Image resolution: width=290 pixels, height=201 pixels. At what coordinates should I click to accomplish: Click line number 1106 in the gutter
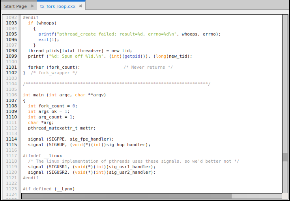pyautogui.click(x=11, y=95)
